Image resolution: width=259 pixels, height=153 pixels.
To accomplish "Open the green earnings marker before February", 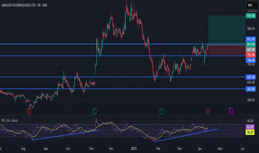I will 161,111.
